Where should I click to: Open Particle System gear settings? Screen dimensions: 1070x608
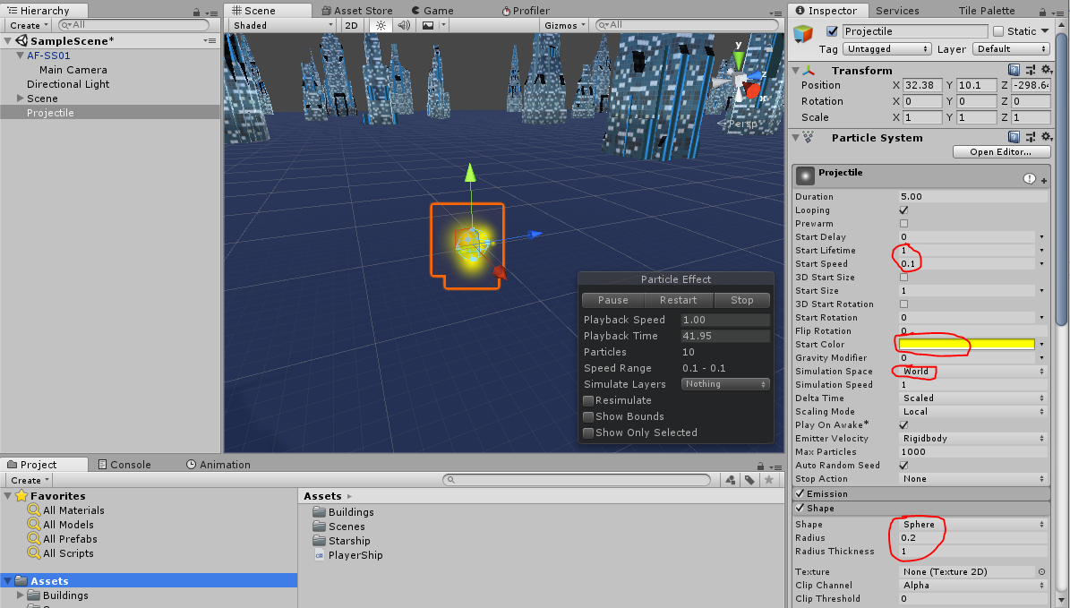coord(1046,137)
